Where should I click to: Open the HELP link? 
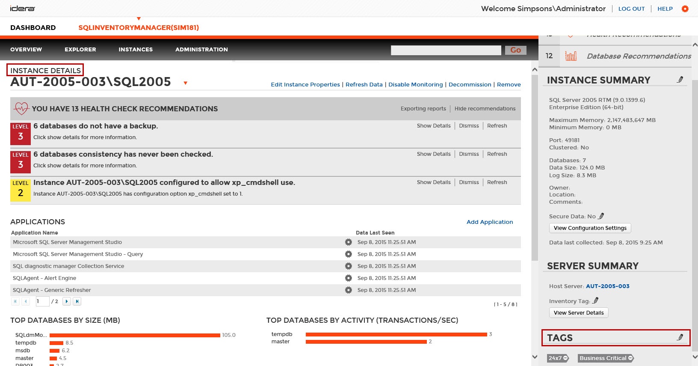(x=665, y=9)
